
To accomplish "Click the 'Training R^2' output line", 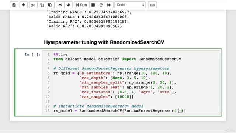I will [x=88, y=21].
